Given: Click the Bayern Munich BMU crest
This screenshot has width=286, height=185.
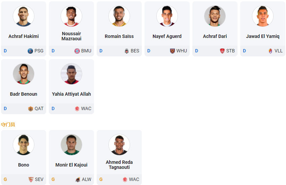Looking at the screenshot, I should point(77,51).
